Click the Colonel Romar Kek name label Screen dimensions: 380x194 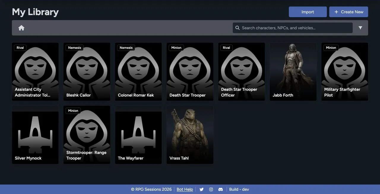tap(136, 95)
